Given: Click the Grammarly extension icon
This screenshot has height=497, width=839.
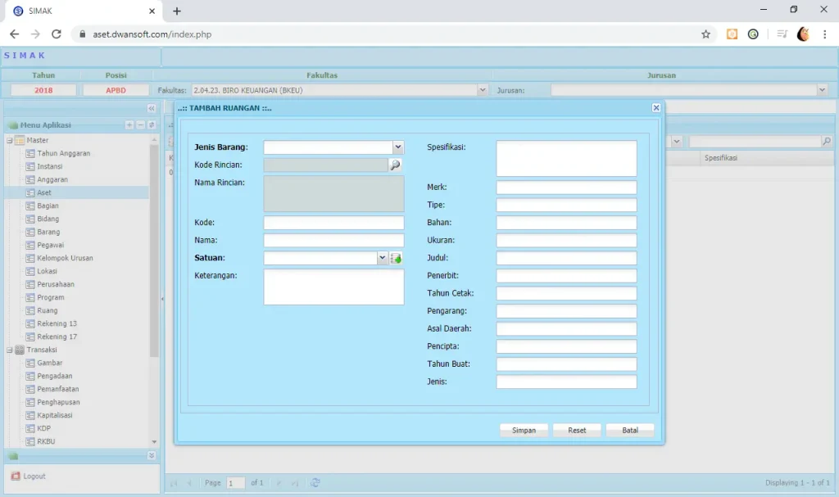Looking at the screenshot, I should [753, 34].
